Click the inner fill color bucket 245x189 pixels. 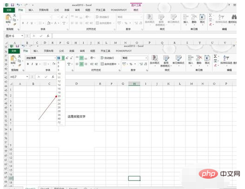[x=54, y=64]
